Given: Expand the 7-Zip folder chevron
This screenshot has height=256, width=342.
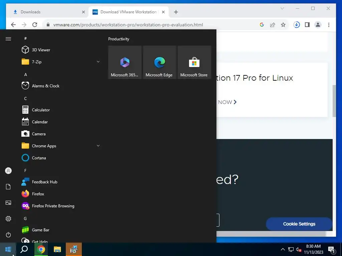Looking at the screenshot, I should (98, 62).
